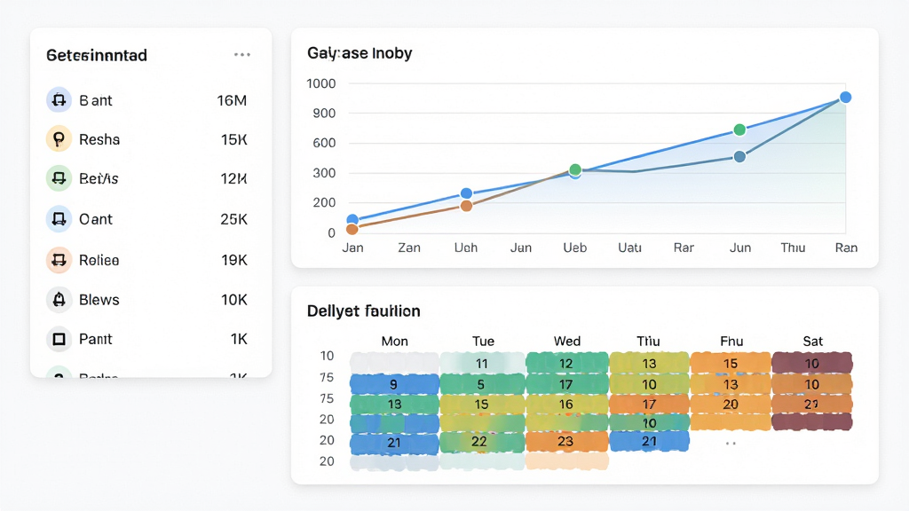
Task: Click the blue data point at Ran
Action: click(x=846, y=98)
